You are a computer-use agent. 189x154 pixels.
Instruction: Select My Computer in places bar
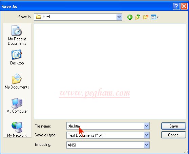[17, 105]
